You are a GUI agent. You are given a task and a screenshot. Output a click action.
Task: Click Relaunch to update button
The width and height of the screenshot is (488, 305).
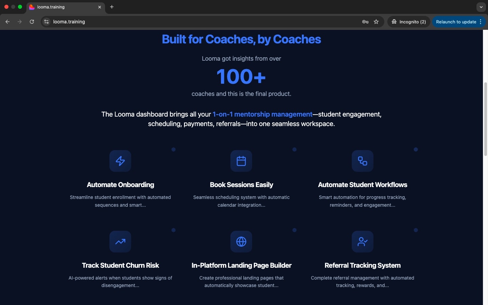(x=456, y=22)
